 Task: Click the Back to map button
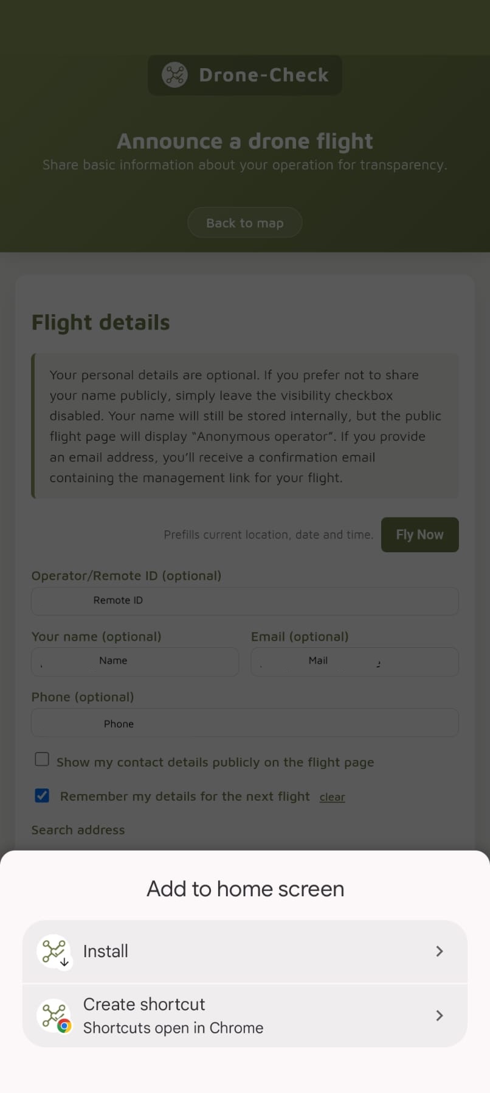[x=244, y=222]
